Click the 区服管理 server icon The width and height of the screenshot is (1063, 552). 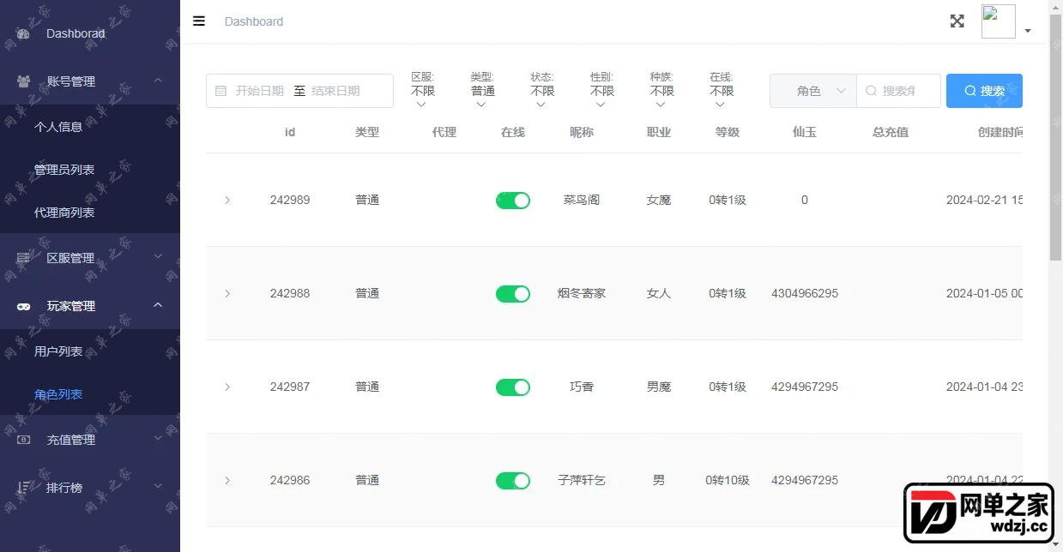click(24, 258)
